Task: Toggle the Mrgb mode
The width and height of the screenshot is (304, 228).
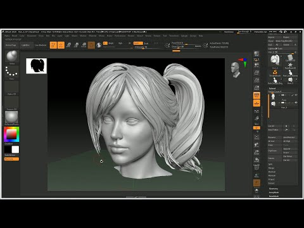Action: point(111,43)
